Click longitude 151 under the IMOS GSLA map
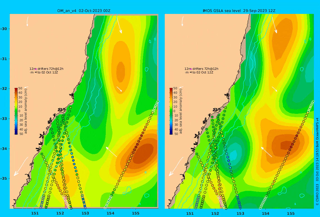320x217 pixels. click(190, 213)
